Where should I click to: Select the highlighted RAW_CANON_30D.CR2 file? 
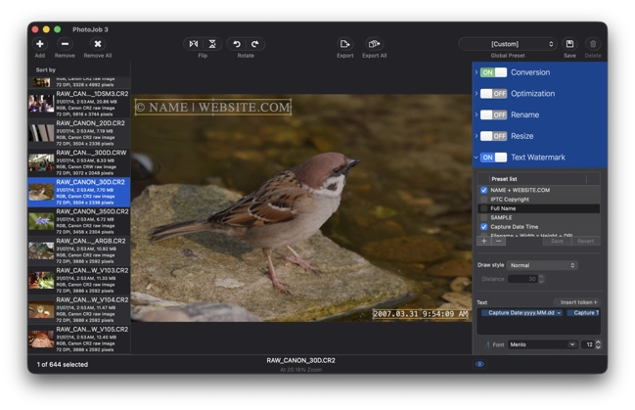(79, 192)
